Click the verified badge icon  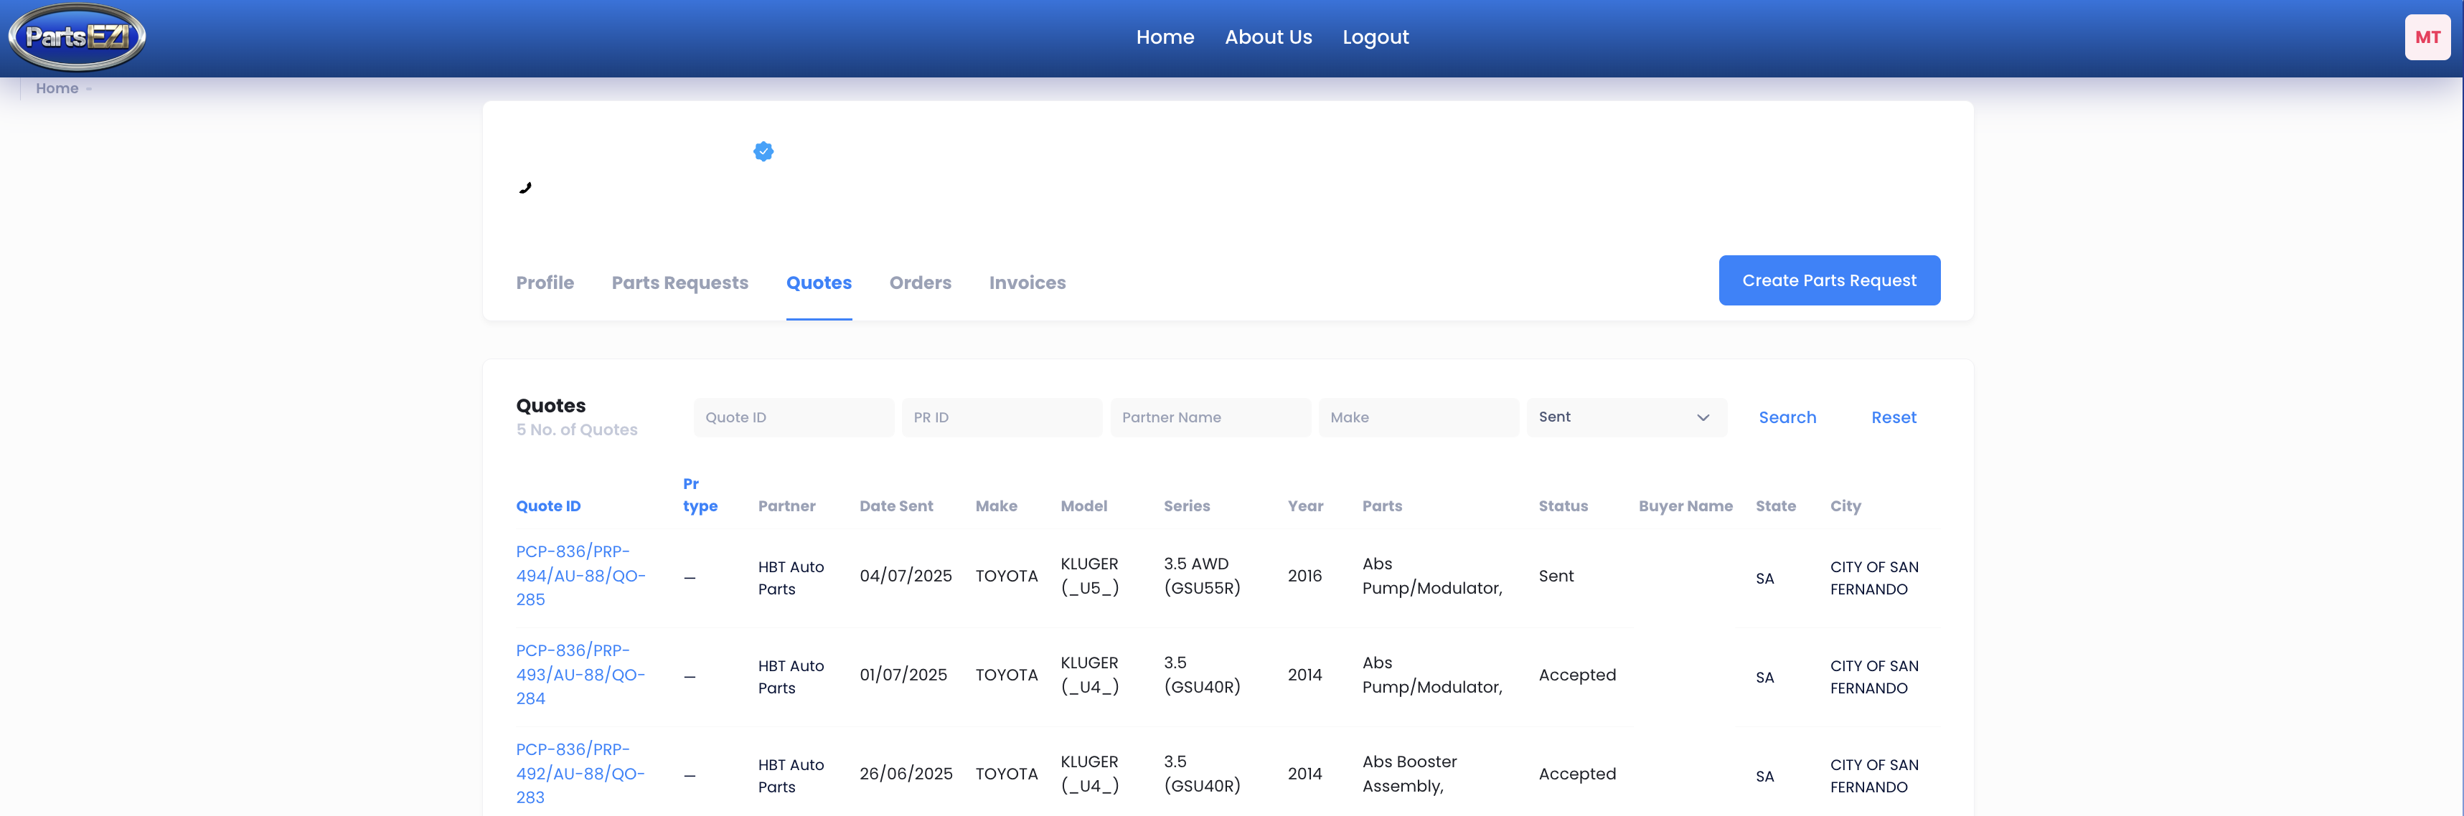pyautogui.click(x=762, y=151)
